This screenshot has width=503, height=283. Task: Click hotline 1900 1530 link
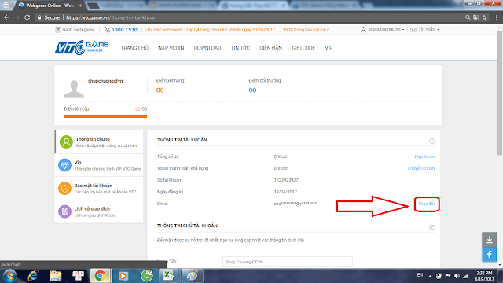point(121,30)
